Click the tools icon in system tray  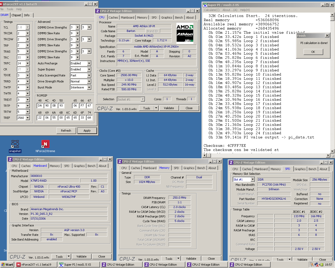pyautogui.click(x=312, y=265)
